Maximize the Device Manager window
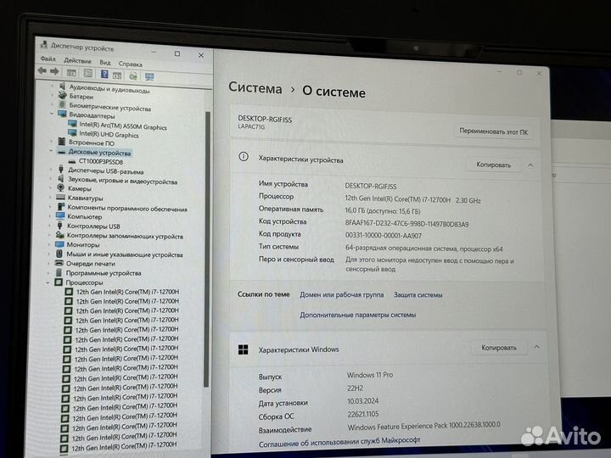The width and height of the screenshot is (611, 458). coord(177,53)
